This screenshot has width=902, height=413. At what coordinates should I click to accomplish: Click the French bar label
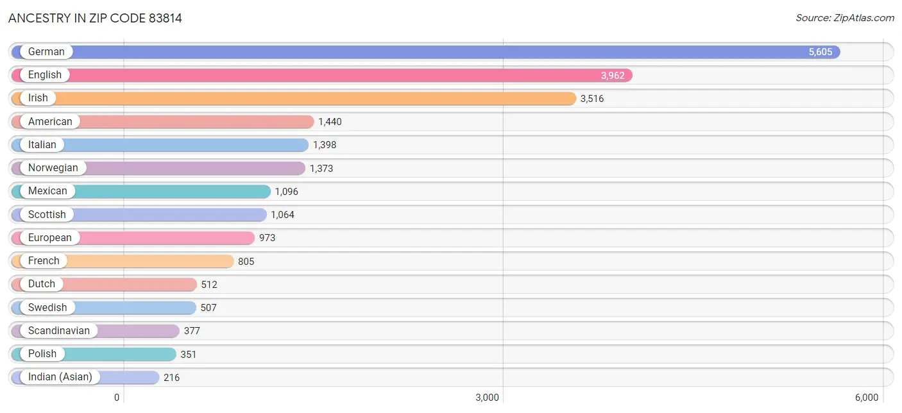(44, 261)
